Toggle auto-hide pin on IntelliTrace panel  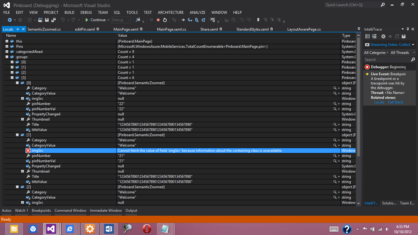point(408,29)
